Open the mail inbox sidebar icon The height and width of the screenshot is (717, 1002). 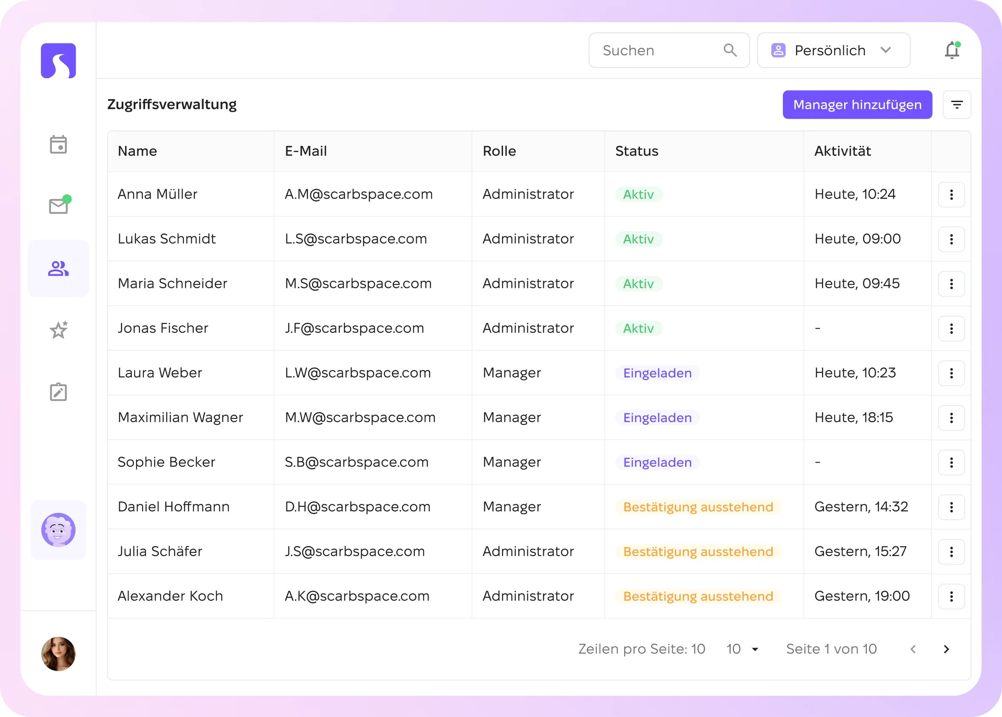59,205
